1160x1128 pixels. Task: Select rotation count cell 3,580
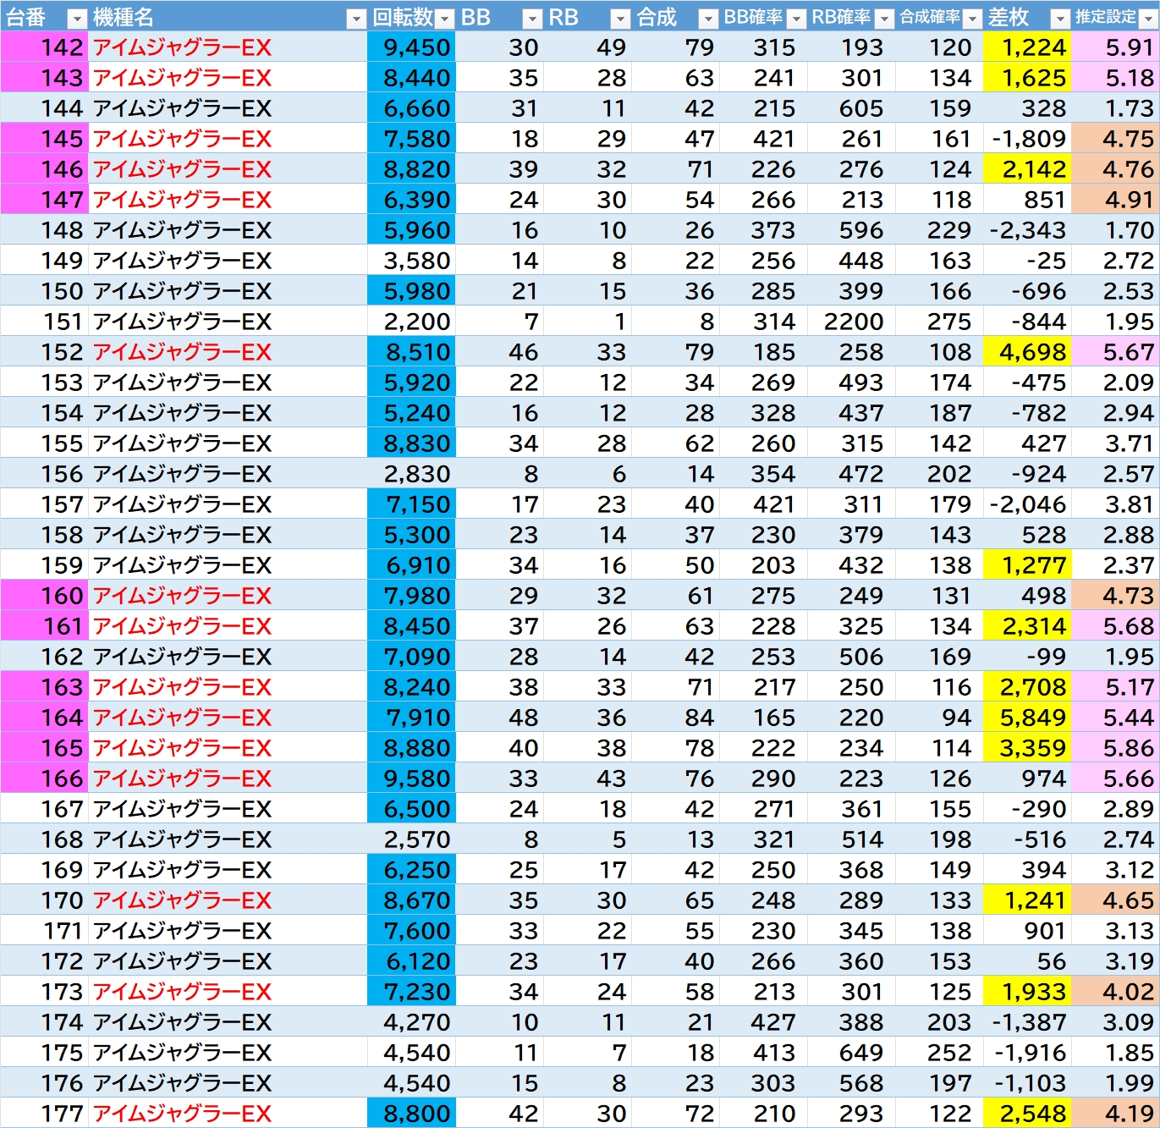(x=411, y=261)
